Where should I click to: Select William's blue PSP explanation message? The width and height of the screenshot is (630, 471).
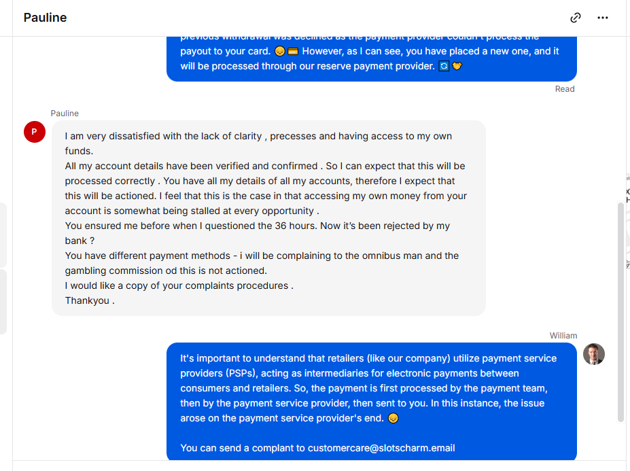coord(372,402)
